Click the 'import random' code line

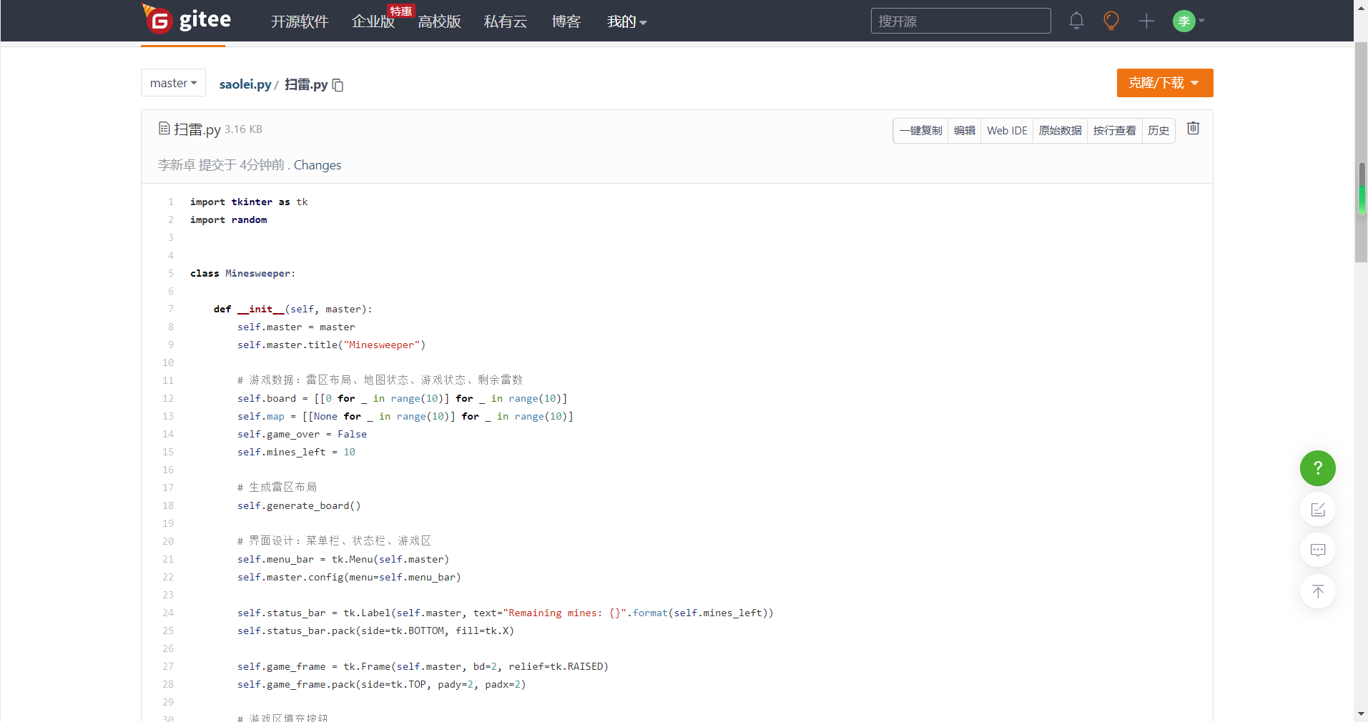coord(228,219)
